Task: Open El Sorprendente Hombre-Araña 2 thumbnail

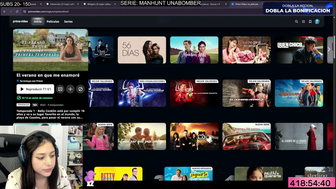Action: 142,93
